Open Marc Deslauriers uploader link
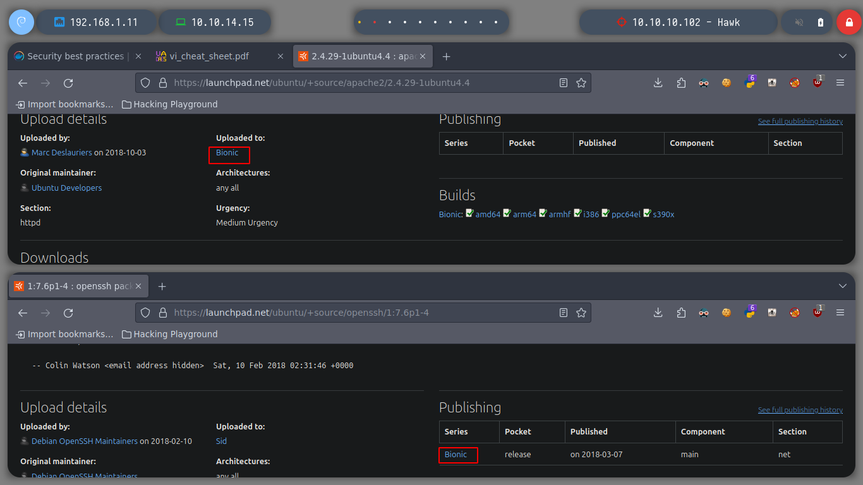 click(x=62, y=152)
